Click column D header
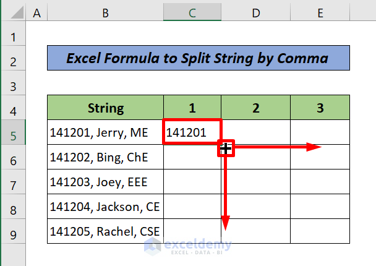 coord(255,11)
